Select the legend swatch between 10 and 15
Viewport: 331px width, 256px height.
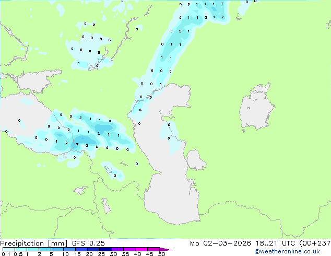click(69, 249)
